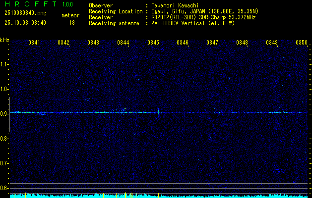Click the 0.7 kHz axis label
Viewport: 312px width, 198px height.
click(x=4, y=163)
